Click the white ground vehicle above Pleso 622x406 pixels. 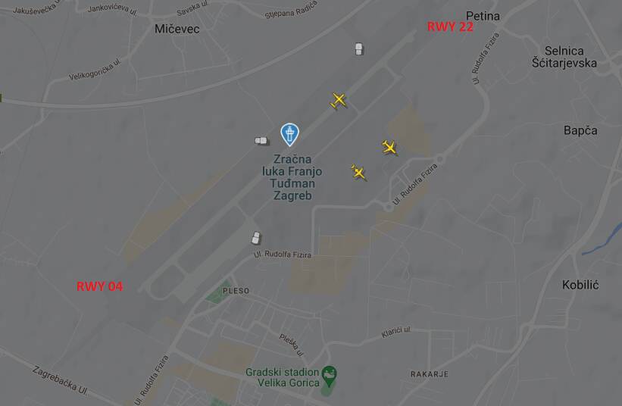pyautogui.click(x=256, y=238)
